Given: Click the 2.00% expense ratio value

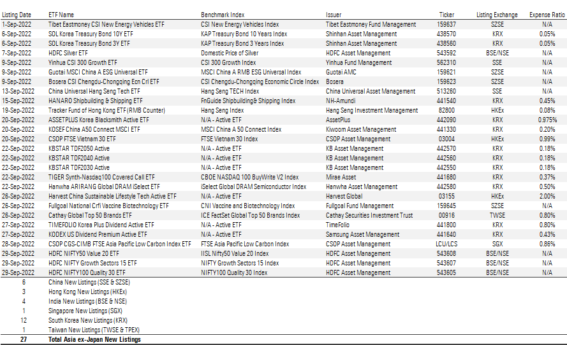Looking at the screenshot, I should click(x=547, y=196).
